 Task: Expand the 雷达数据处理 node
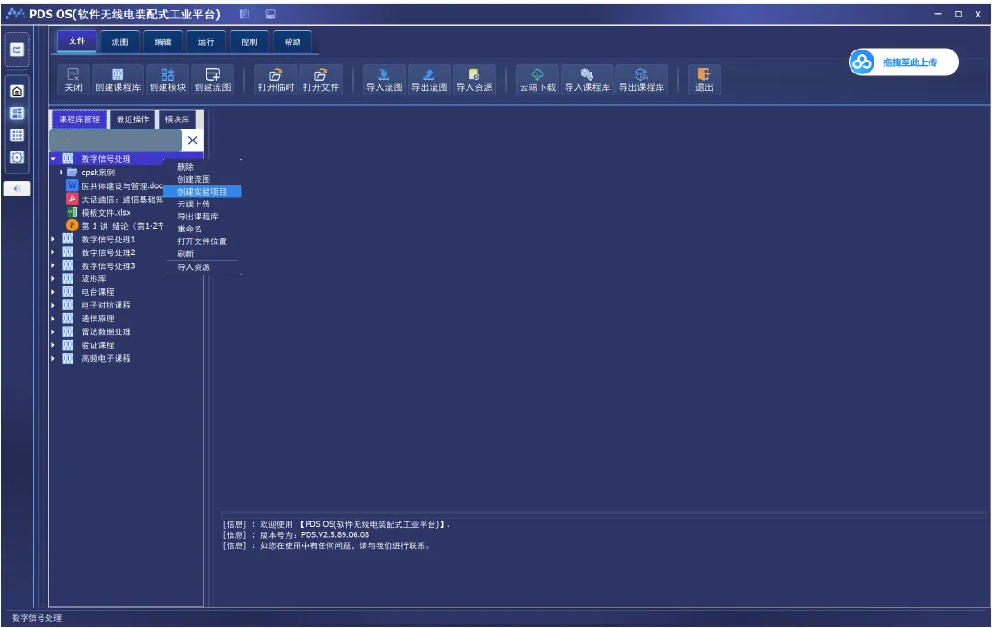(x=54, y=331)
